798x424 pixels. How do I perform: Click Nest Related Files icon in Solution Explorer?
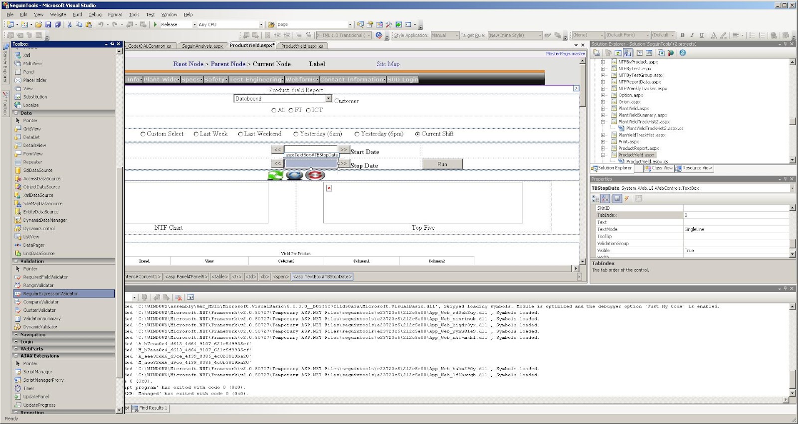(x=627, y=53)
